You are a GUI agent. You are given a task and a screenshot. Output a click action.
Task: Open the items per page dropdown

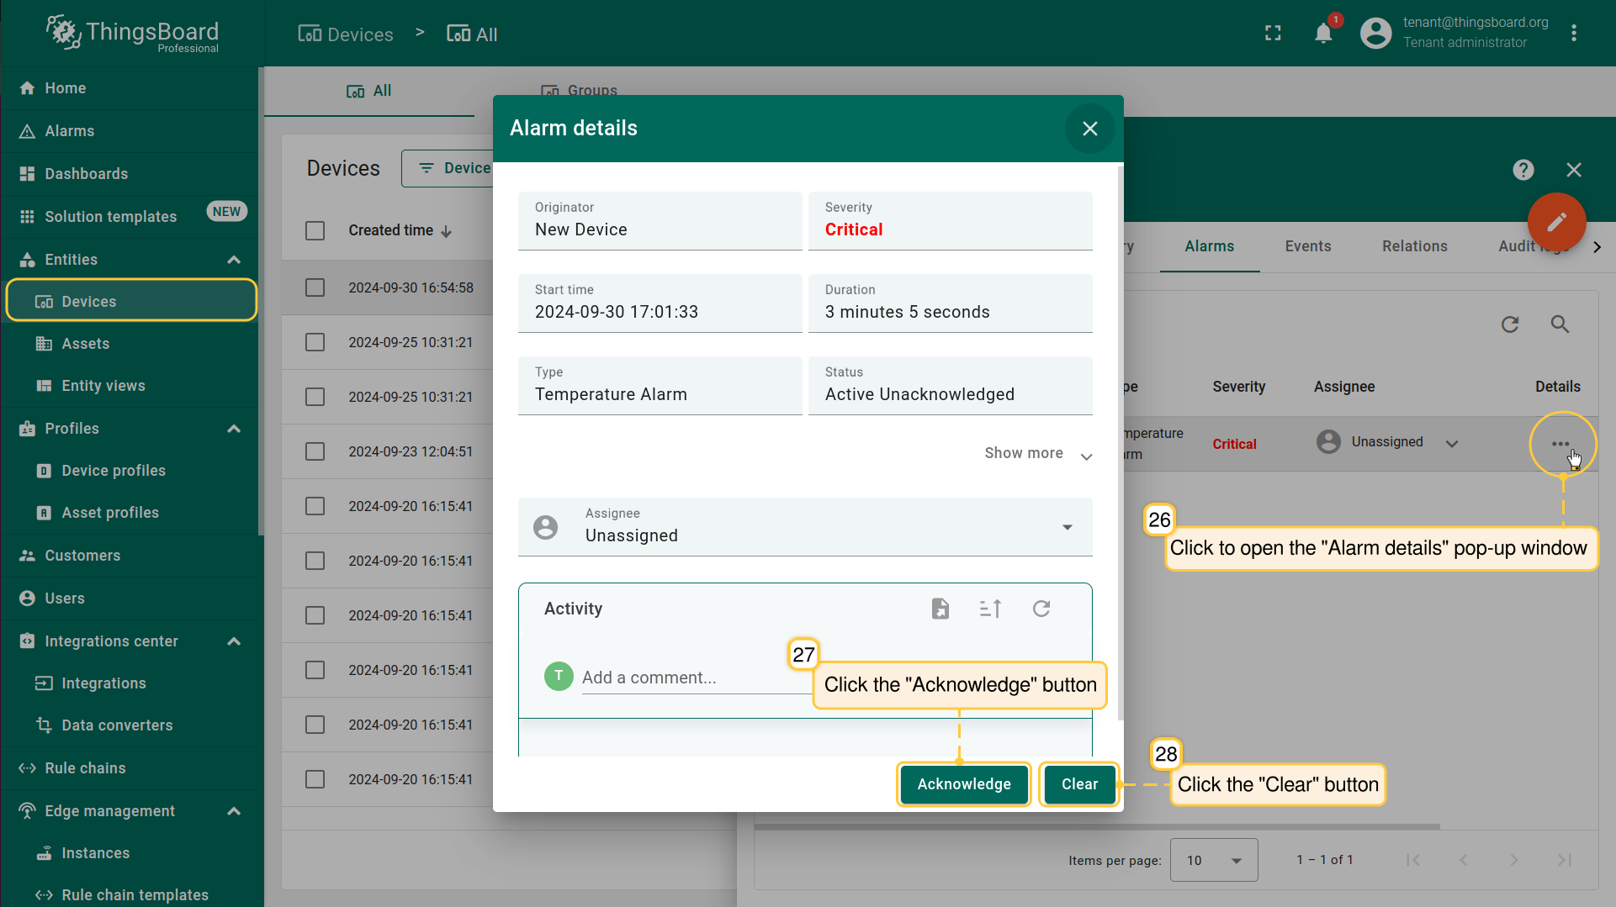1213,860
